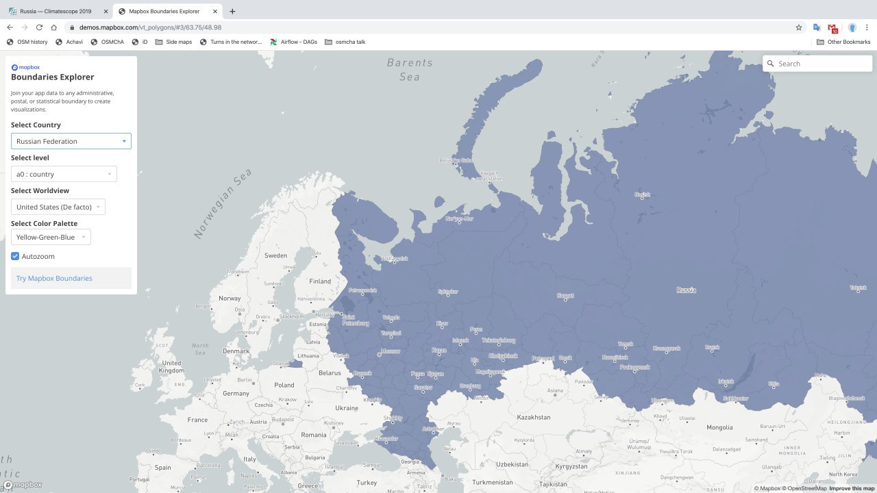This screenshot has width=877, height=493.
Task: Click the © OpenStreetMap attribution link
Action: tap(804, 488)
